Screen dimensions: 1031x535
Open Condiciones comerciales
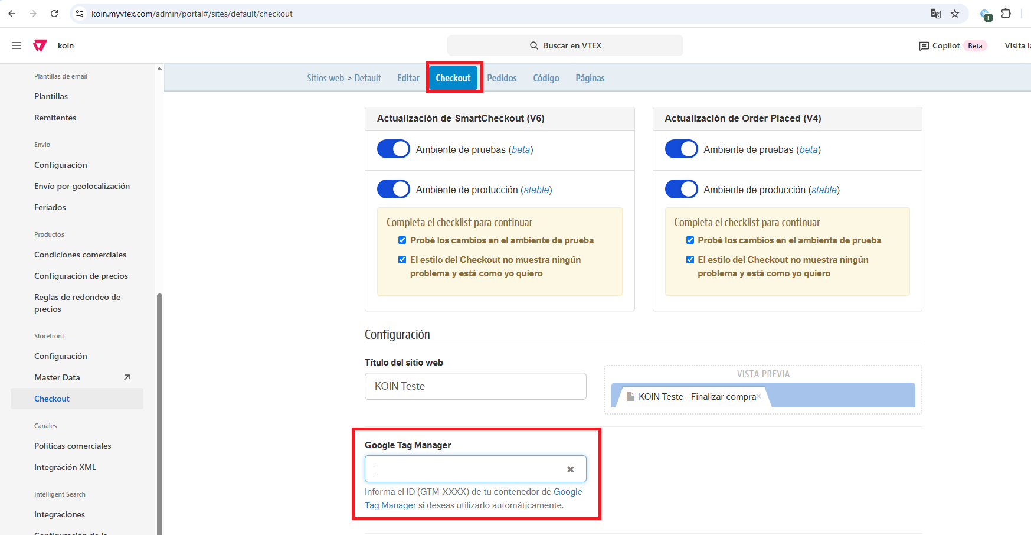pos(80,255)
